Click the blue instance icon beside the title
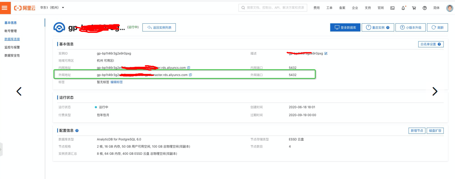Image resolution: width=455 pixels, height=179 pixels. [x=59, y=27]
